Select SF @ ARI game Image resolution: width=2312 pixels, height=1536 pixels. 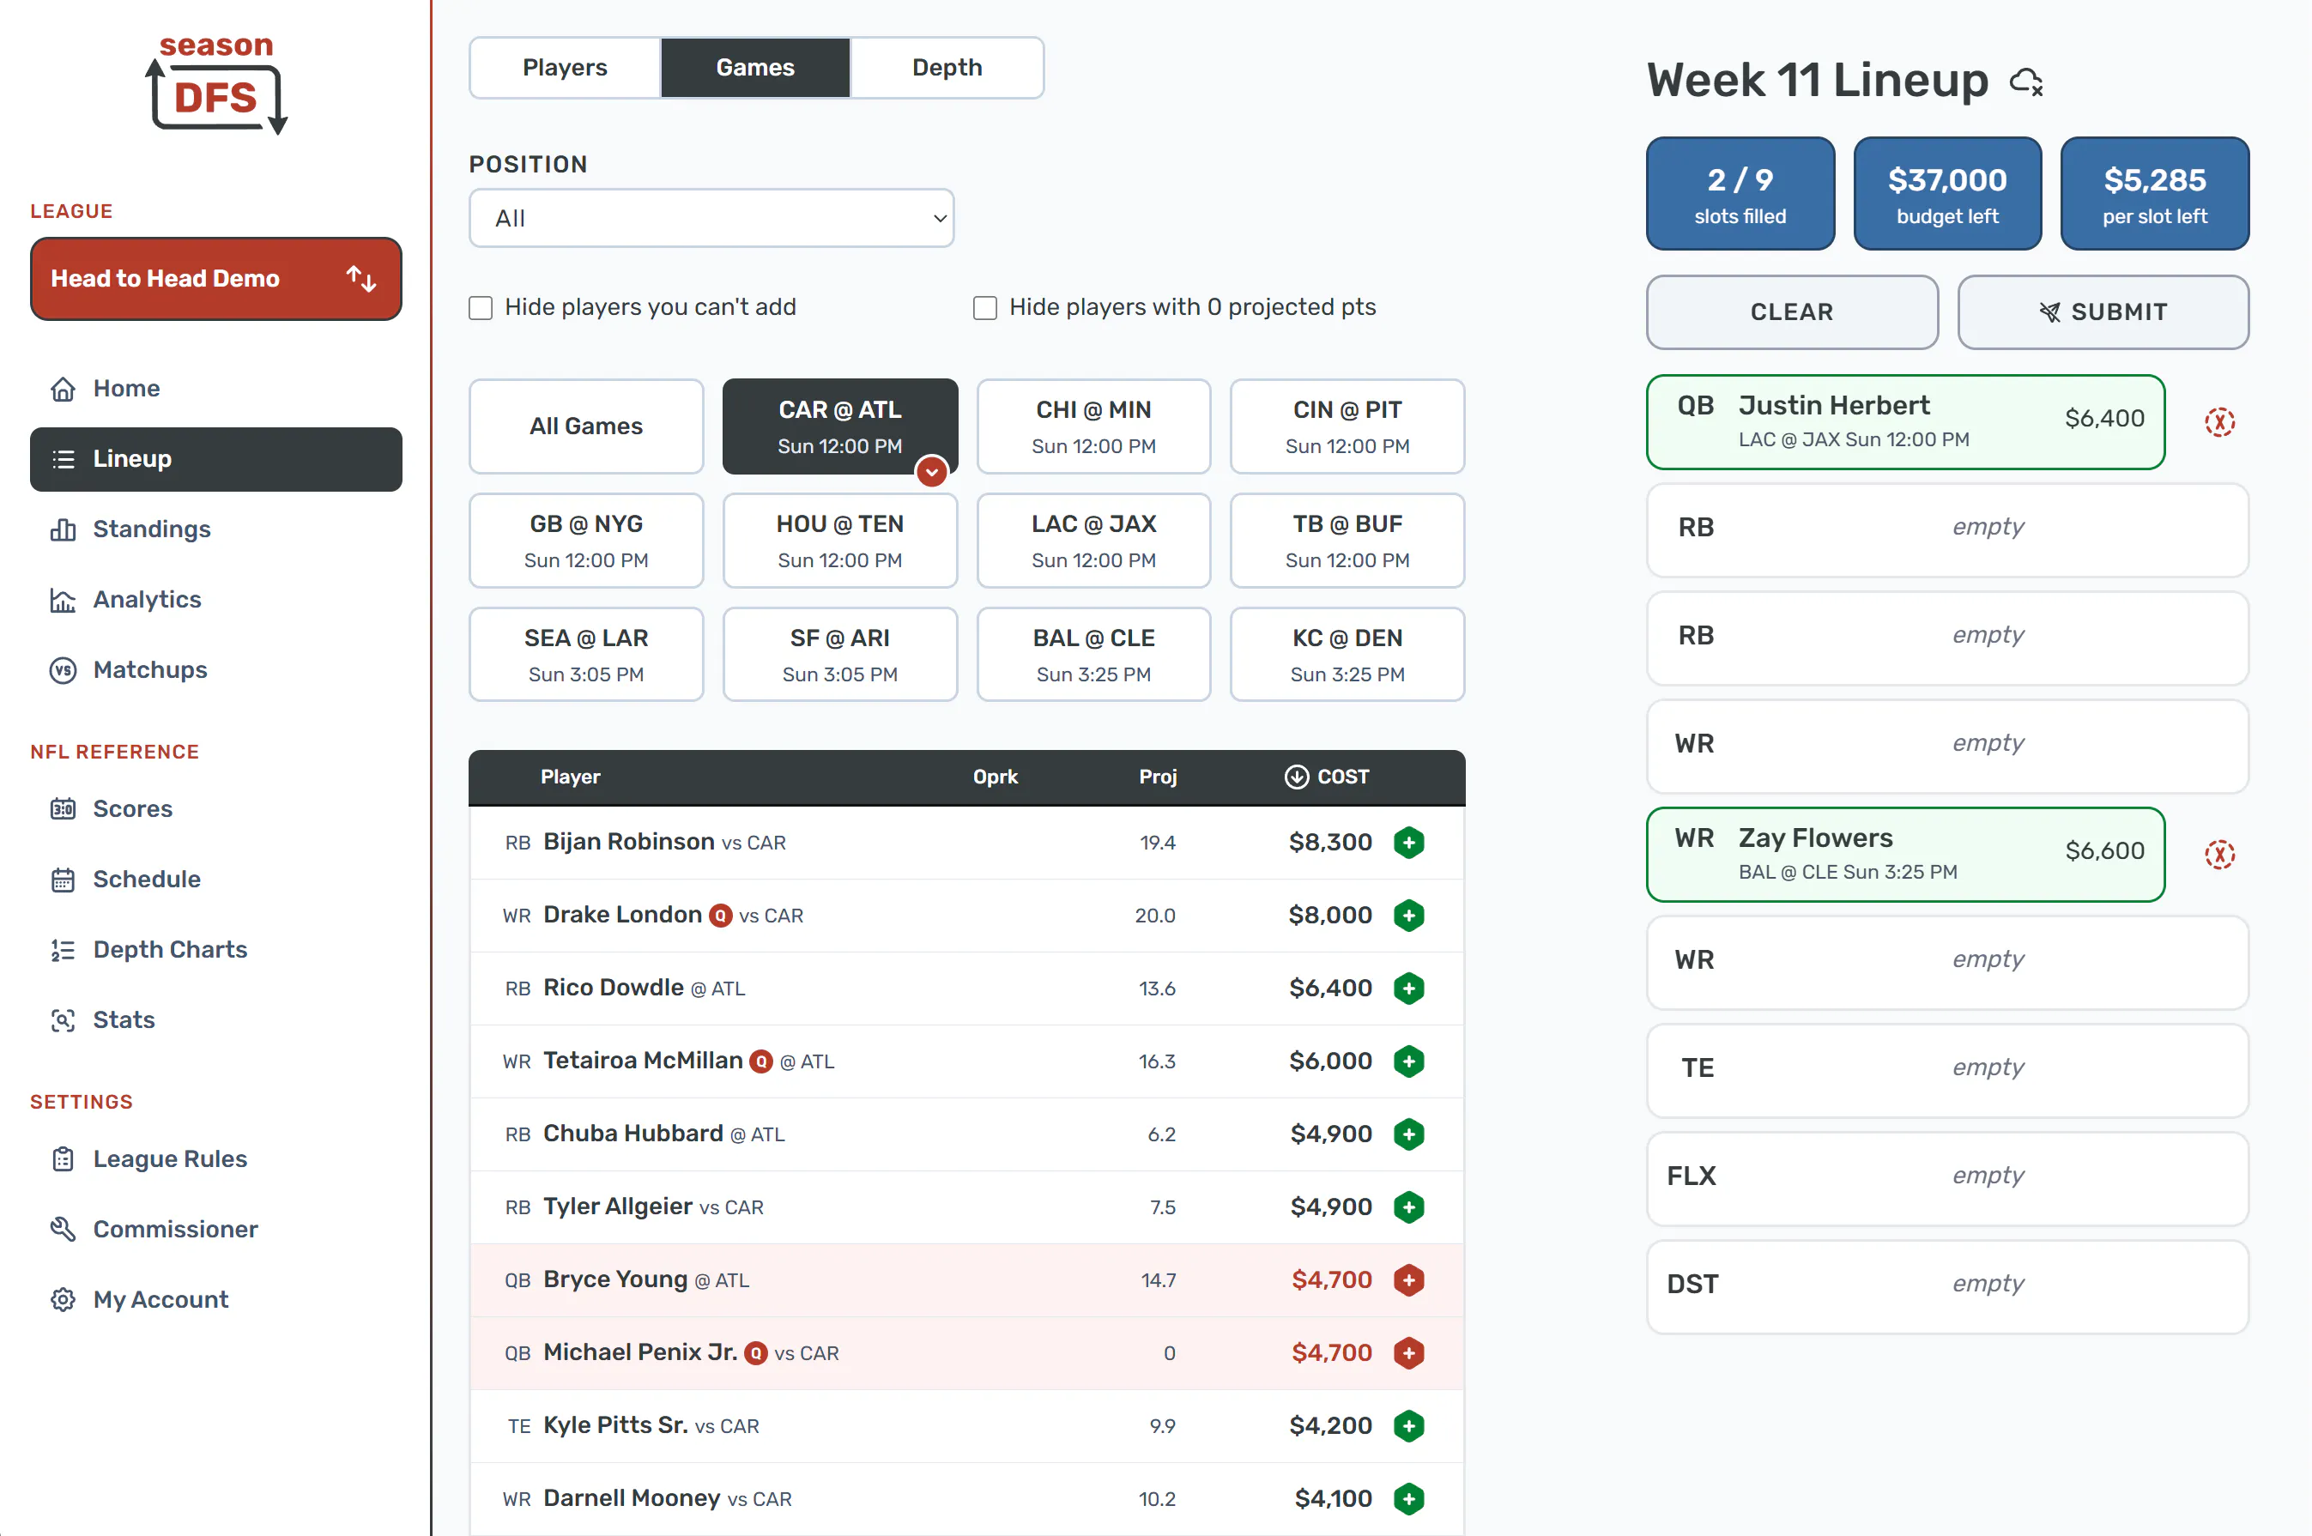(x=839, y=655)
